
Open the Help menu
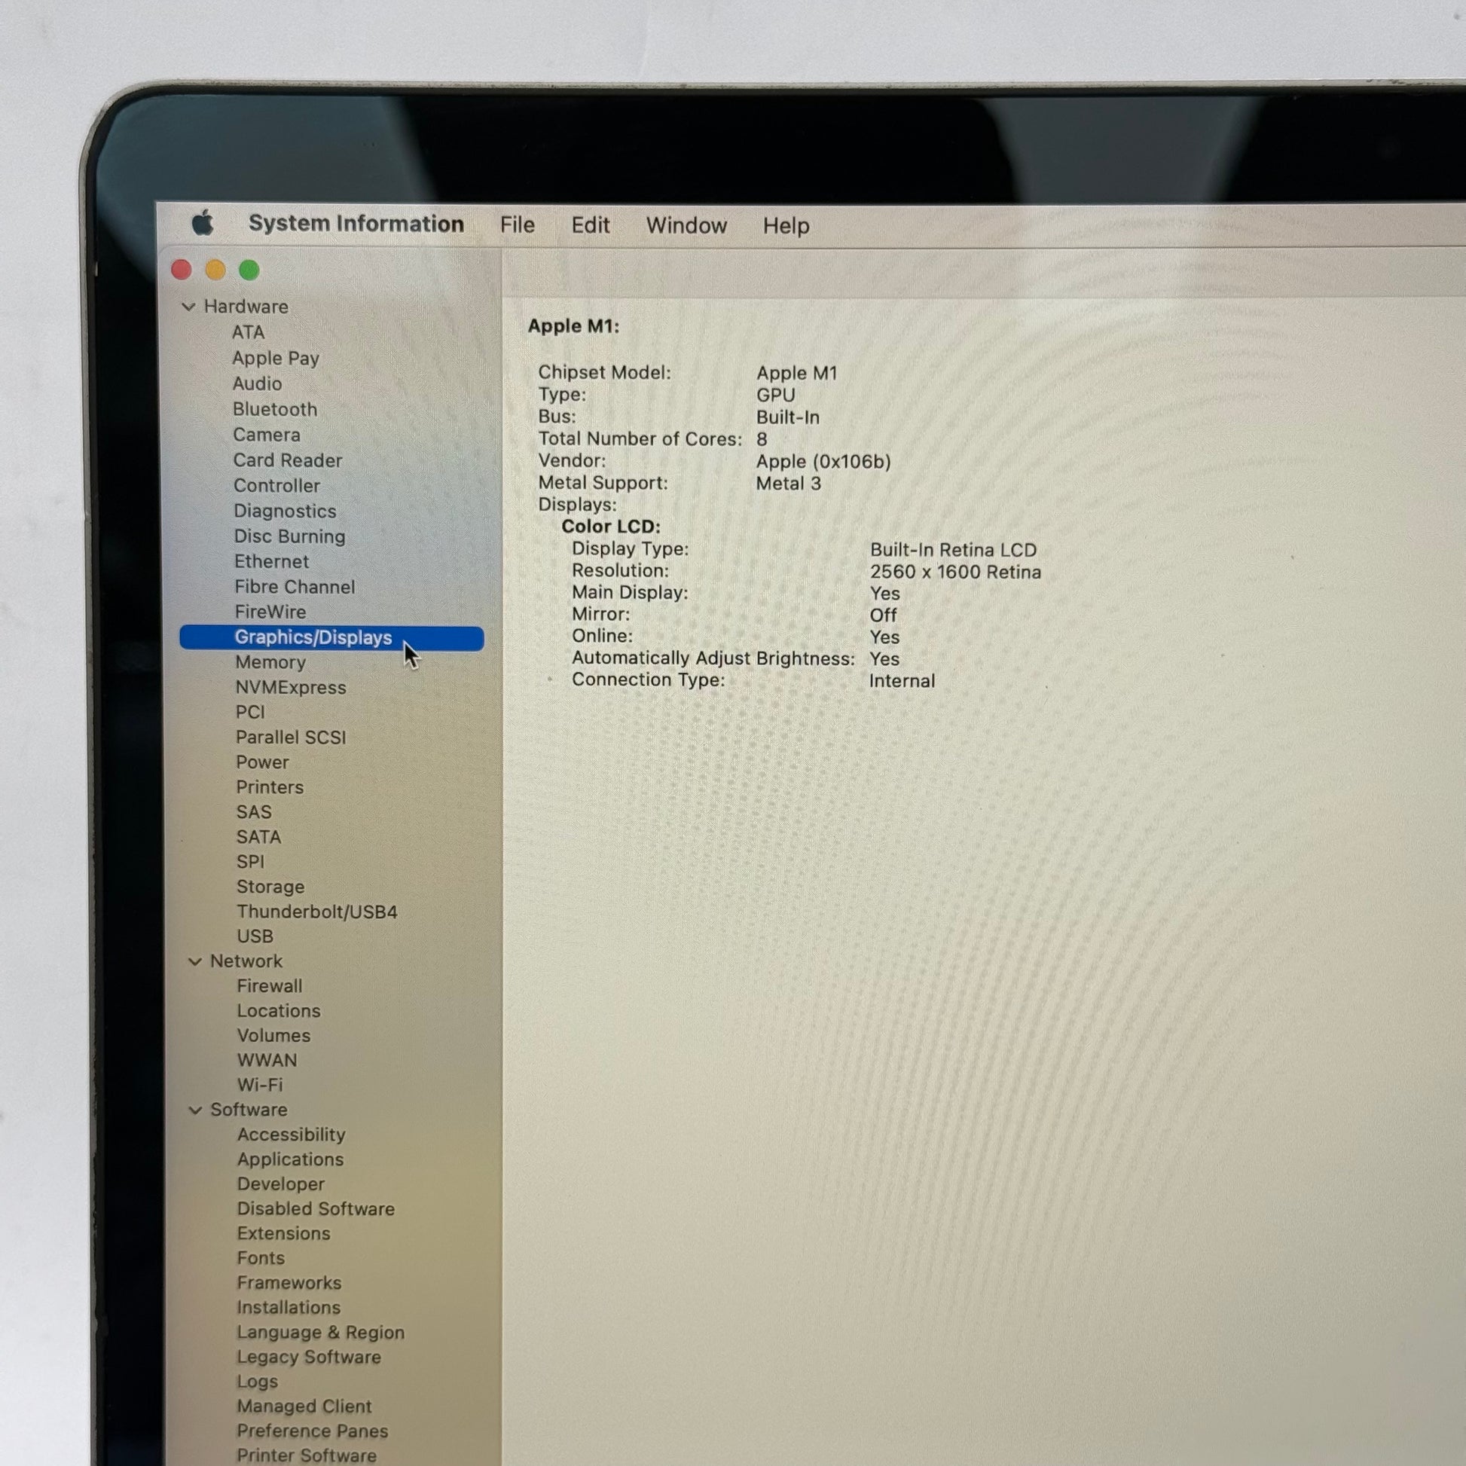(x=786, y=226)
